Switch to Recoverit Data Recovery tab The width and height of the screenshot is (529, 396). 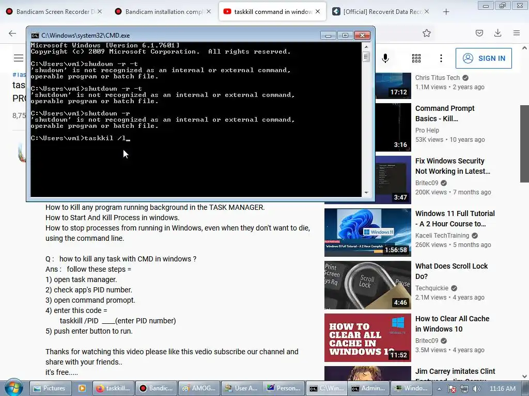(381, 11)
